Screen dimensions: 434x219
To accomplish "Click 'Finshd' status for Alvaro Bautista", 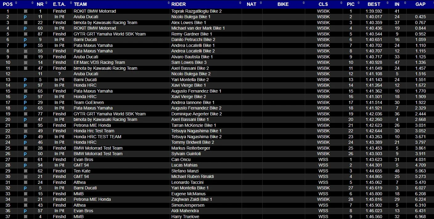I will 59,57.
